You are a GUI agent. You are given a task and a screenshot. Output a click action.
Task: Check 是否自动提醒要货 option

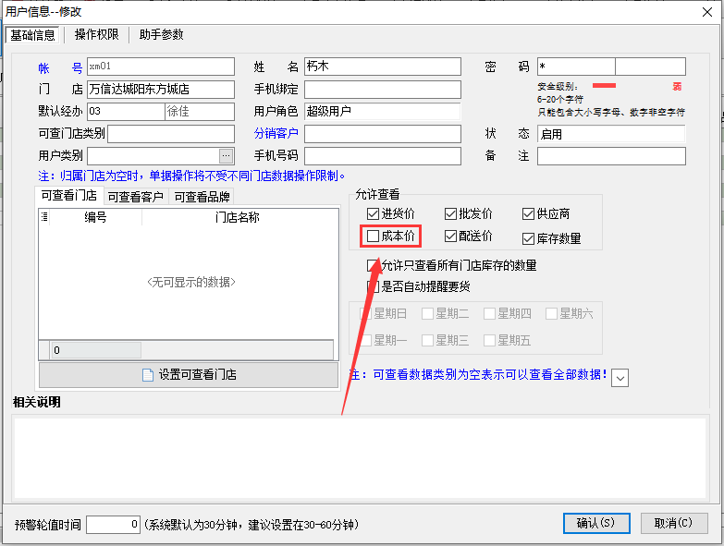[373, 286]
